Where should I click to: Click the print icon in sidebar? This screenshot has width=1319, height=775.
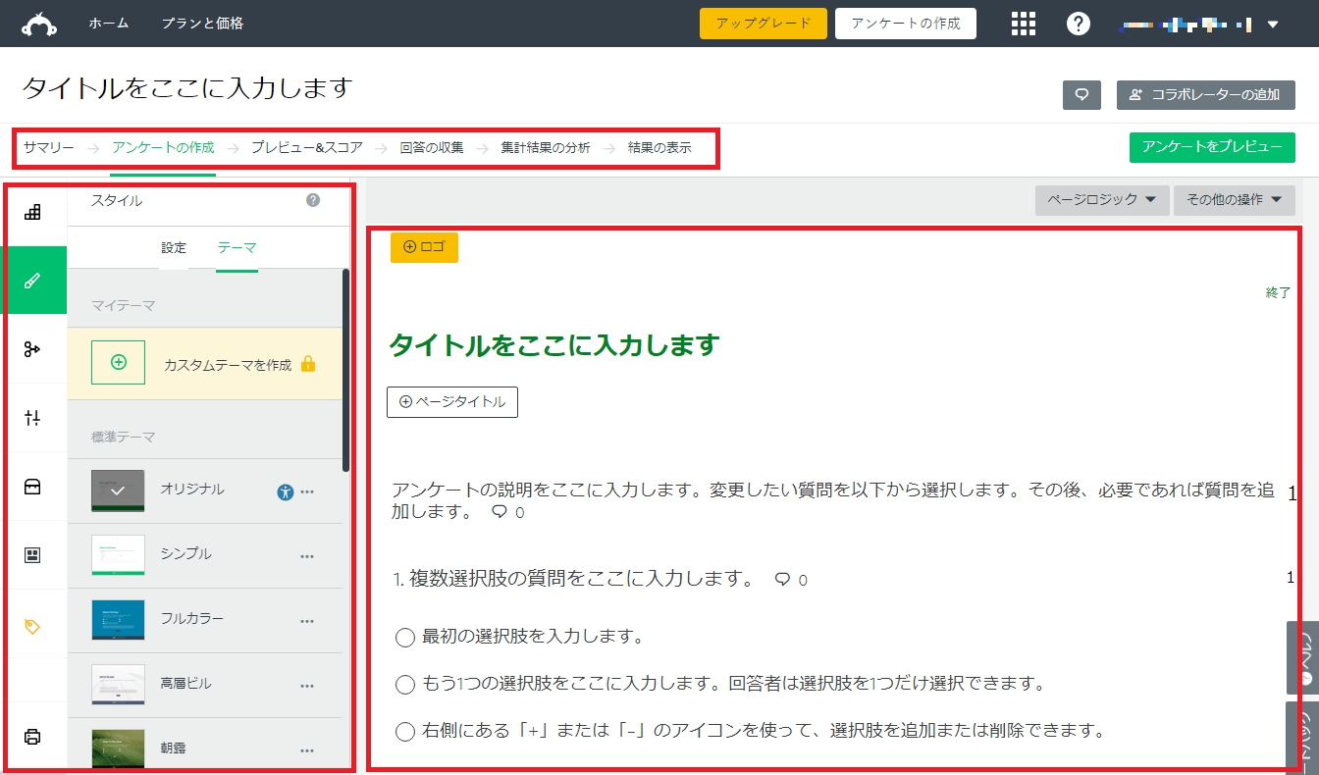click(32, 736)
